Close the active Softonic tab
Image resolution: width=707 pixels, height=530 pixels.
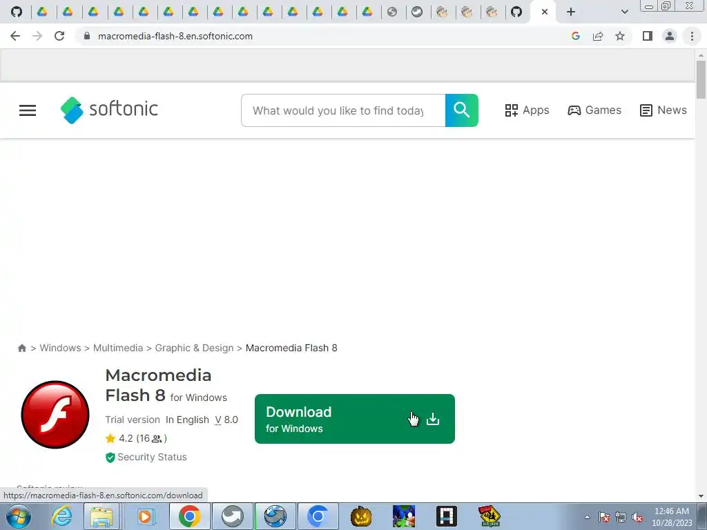544,12
